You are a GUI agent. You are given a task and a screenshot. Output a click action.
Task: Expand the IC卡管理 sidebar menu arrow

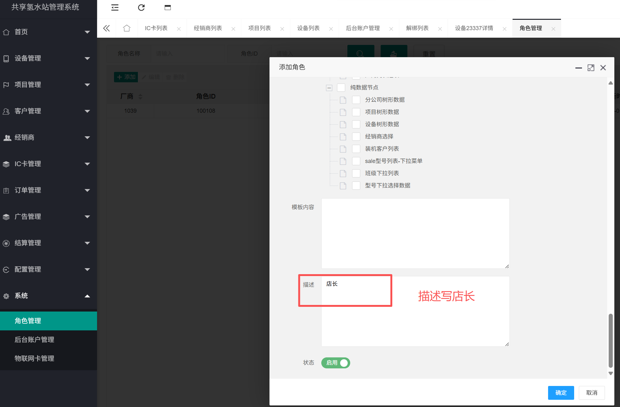87,164
